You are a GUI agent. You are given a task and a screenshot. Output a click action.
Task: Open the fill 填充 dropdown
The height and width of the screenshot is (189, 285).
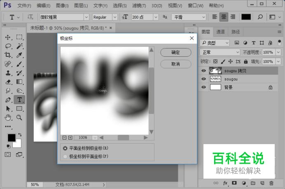tap(278, 61)
